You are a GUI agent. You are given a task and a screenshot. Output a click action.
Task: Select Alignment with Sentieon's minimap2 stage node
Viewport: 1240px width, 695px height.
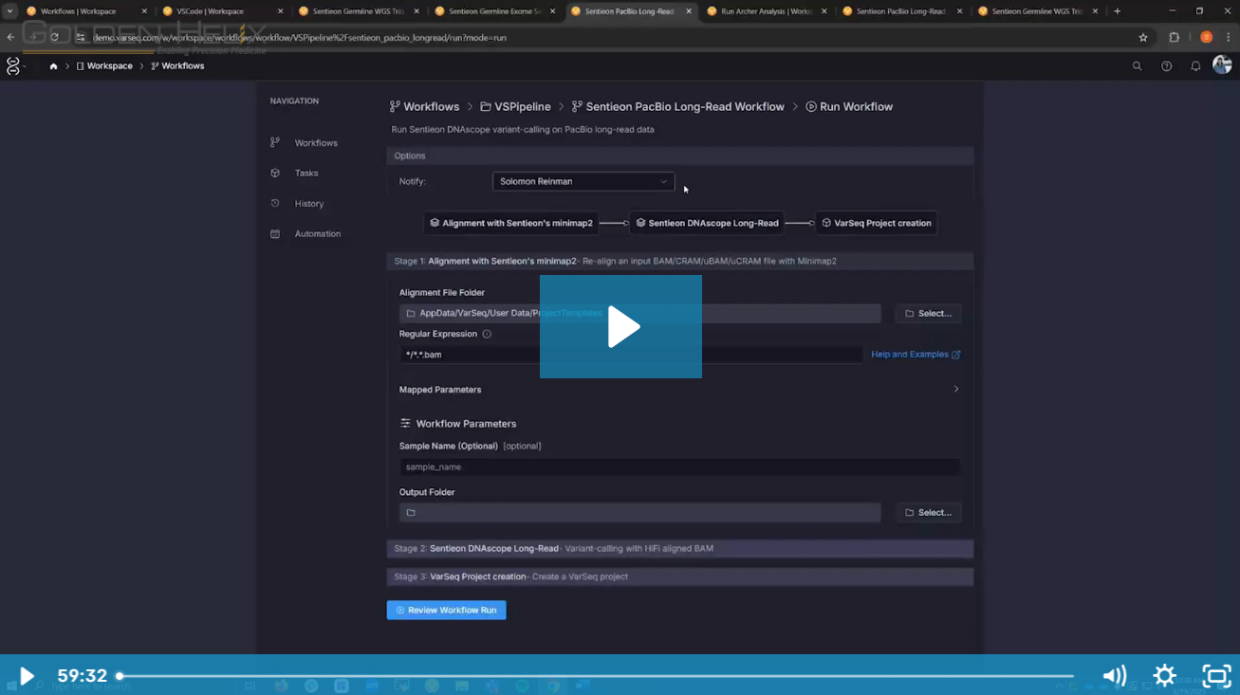[x=511, y=223]
